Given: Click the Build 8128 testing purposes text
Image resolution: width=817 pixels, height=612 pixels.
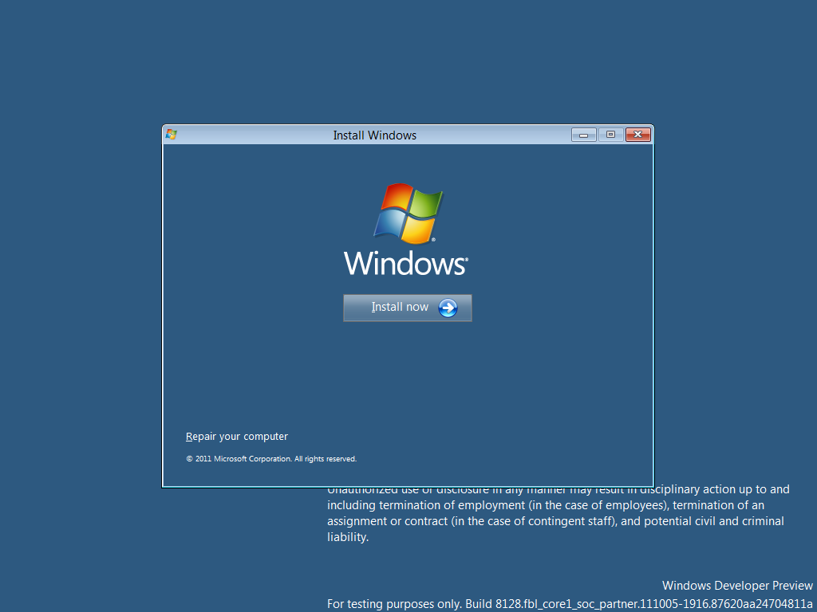Looking at the screenshot, I should 570,604.
